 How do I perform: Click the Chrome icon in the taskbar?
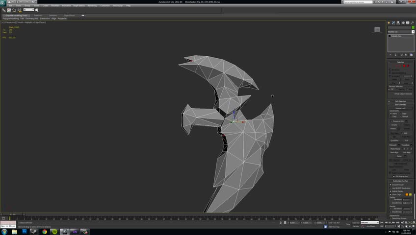[x=45, y=232]
